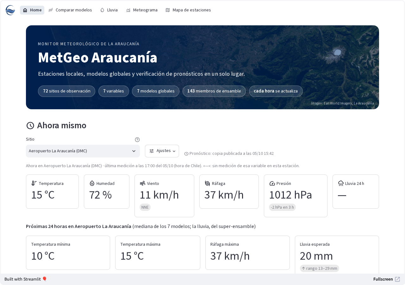Click the MetGeo Araucanía heading
The height and width of the screenshot is (285, 405).
[x=98, y=58]
